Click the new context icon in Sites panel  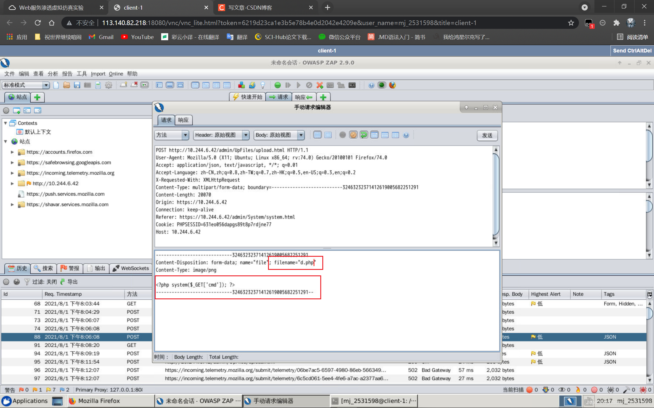16,110
